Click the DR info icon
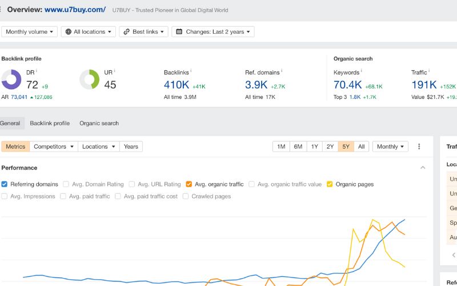Screen dimensions: 457x286 37,71
